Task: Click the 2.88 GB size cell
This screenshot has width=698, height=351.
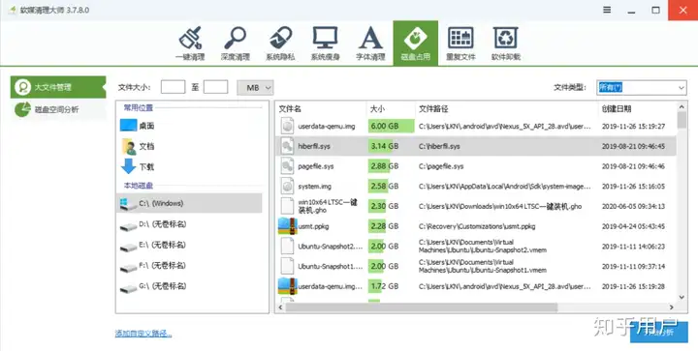Action: (x=391, y=166)
